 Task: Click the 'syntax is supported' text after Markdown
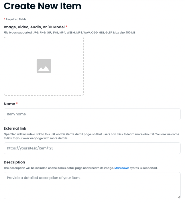coord(143,168)
